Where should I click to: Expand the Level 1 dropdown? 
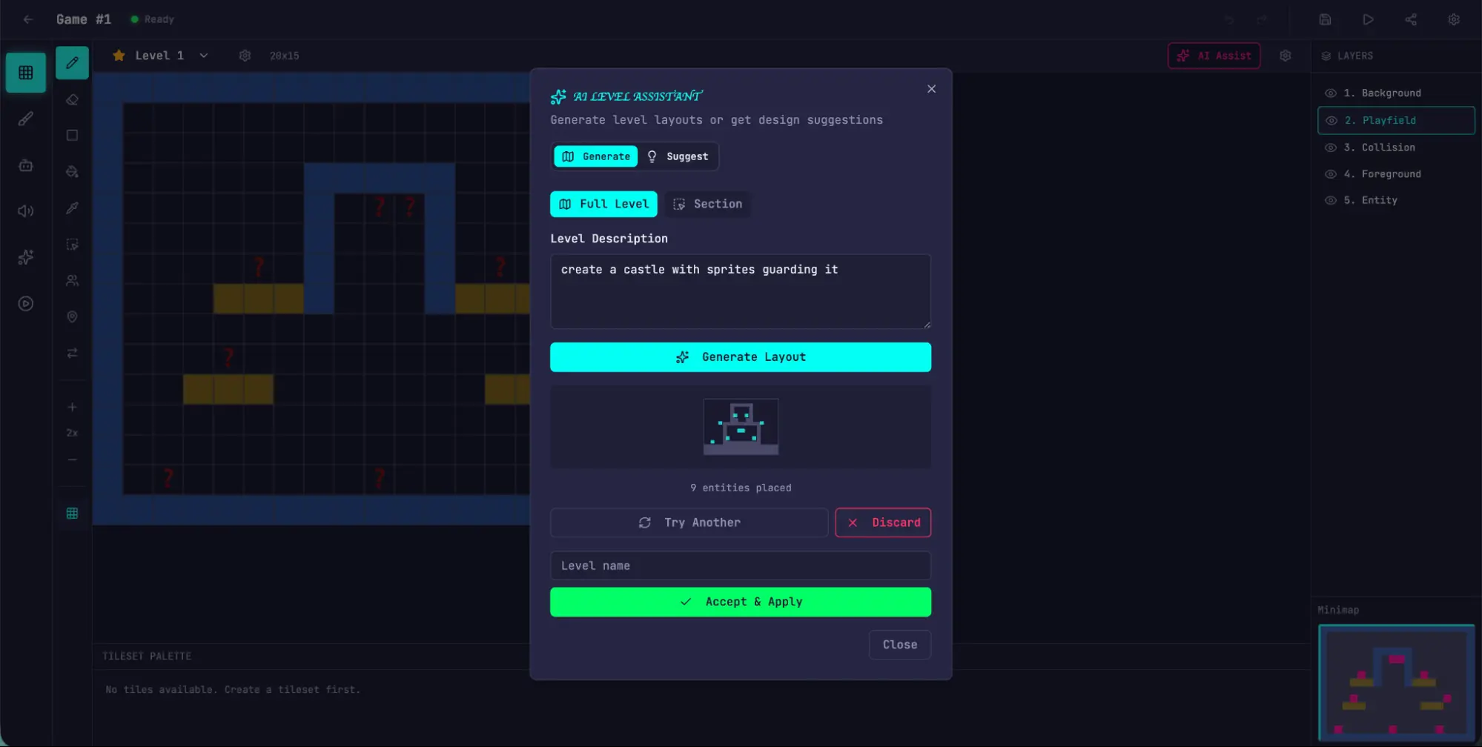click(203, 56)
